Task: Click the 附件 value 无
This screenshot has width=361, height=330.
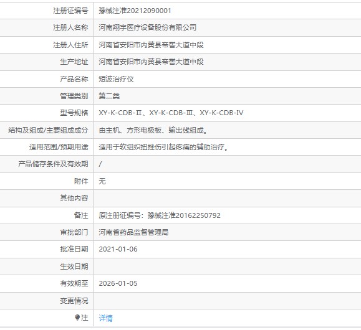Action: pos(102,181)
